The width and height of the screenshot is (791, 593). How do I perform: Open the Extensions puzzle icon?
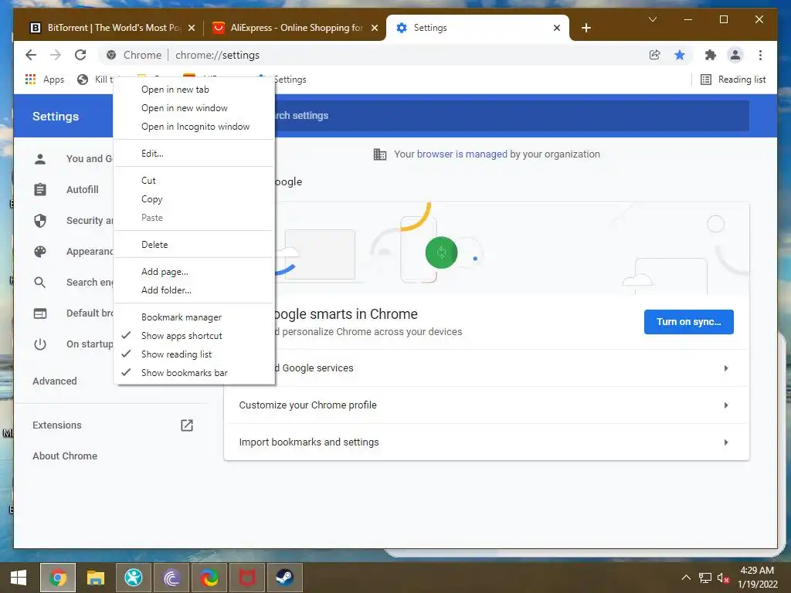pos(711,55)
